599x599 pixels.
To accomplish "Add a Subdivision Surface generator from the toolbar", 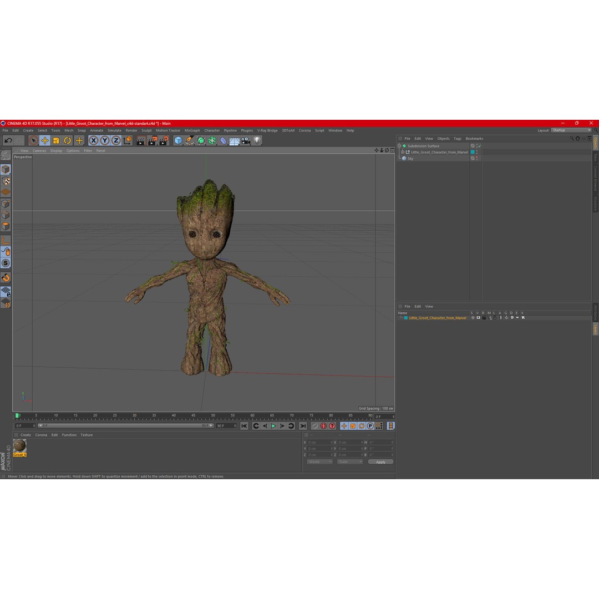I will click(201, 140).
